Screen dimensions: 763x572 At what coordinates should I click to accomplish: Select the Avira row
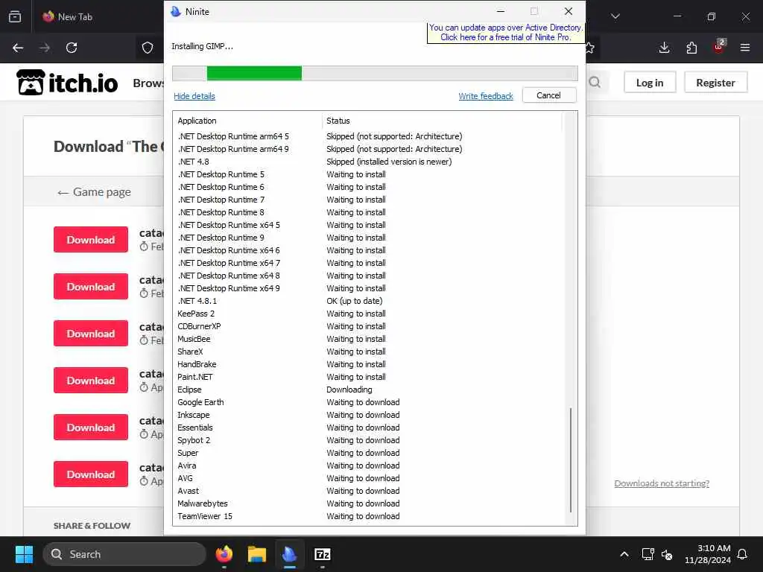369,465
